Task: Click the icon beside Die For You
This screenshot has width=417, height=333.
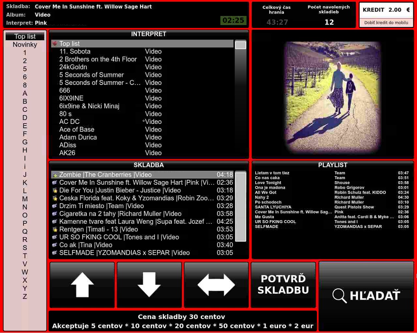Action: pyautogui.click(x=55, y=190)
